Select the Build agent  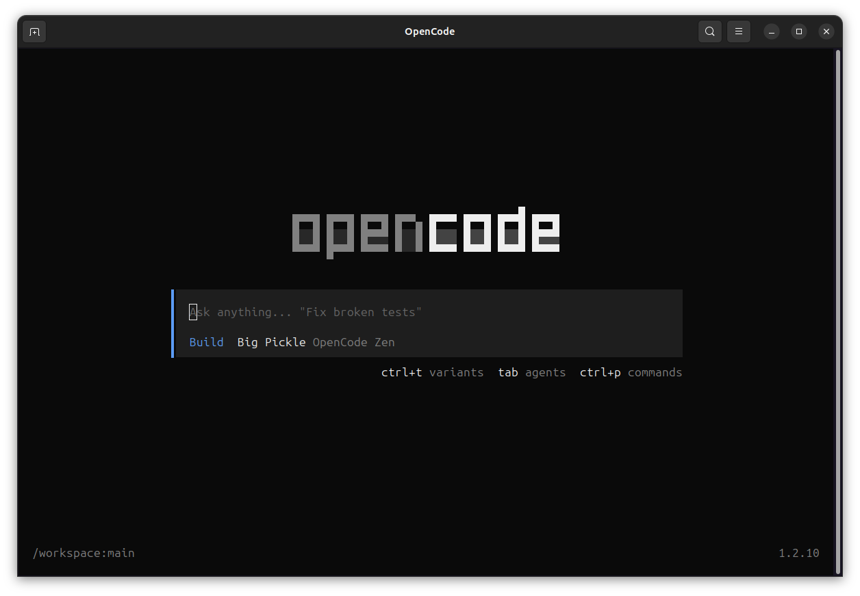point(206,342)
